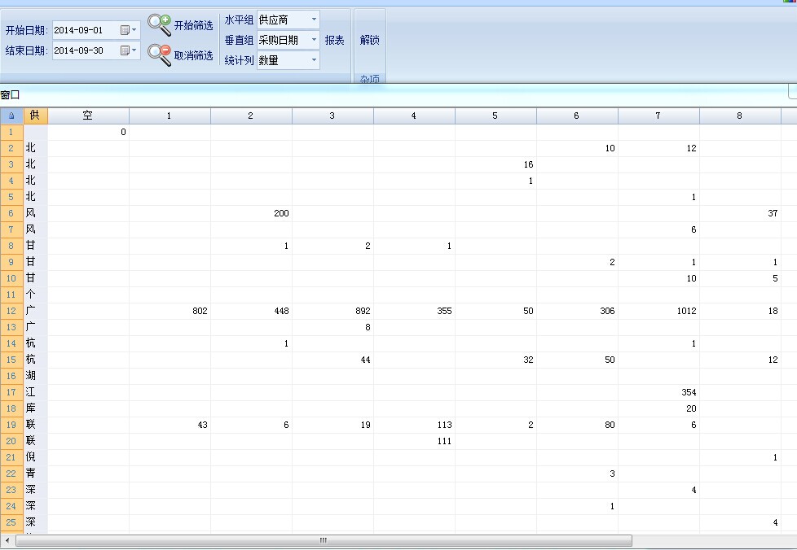Select column header 4

click(x=414, y=116)
